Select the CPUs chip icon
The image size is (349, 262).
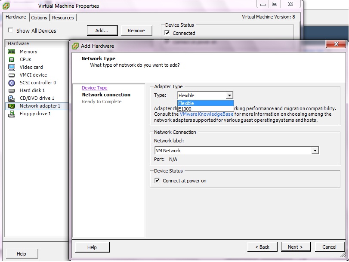[x=12, y=59]
